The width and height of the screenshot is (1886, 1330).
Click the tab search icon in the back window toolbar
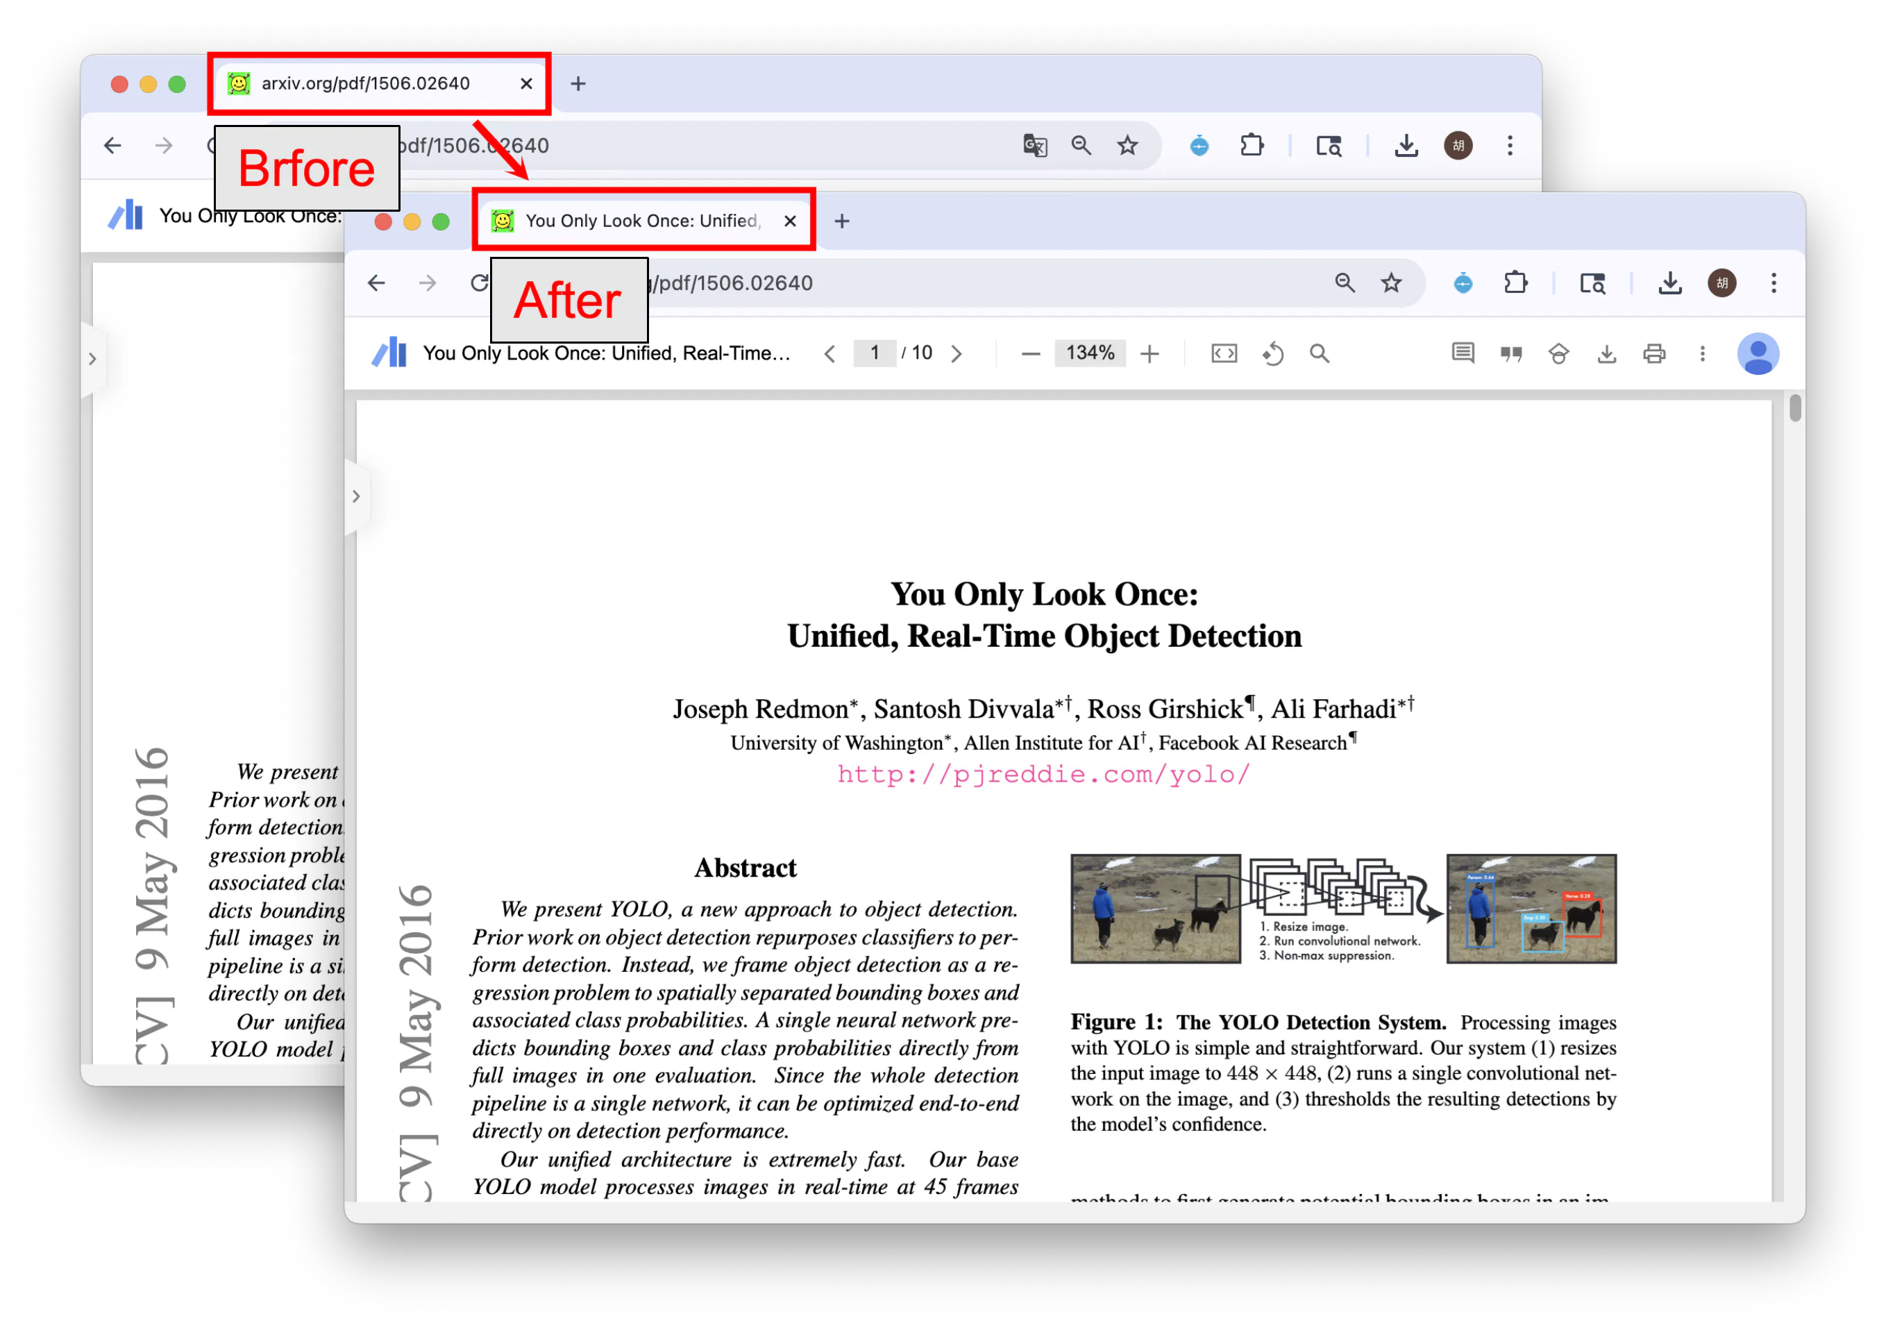(x=1328, y=146)
